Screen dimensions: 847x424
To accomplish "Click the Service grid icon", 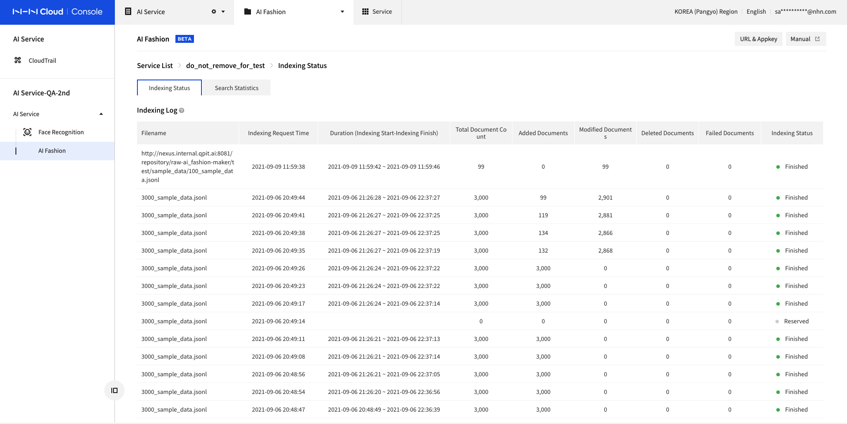I will [x=365, y=12].
